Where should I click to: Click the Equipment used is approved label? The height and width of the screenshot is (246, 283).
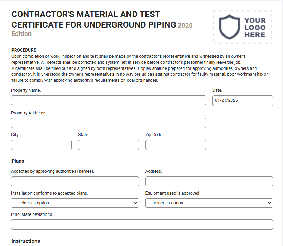pyautogui.click(x=173, y=193)
